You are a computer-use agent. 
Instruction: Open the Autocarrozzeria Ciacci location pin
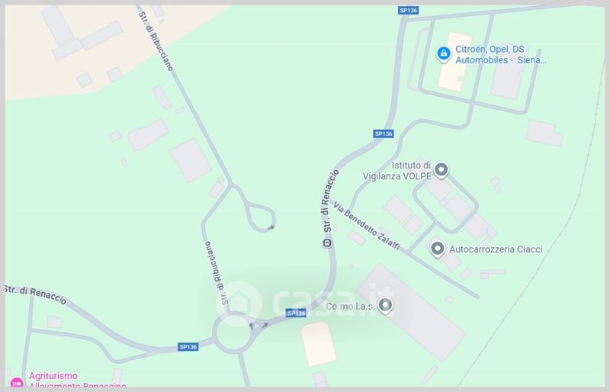(437, 249)
